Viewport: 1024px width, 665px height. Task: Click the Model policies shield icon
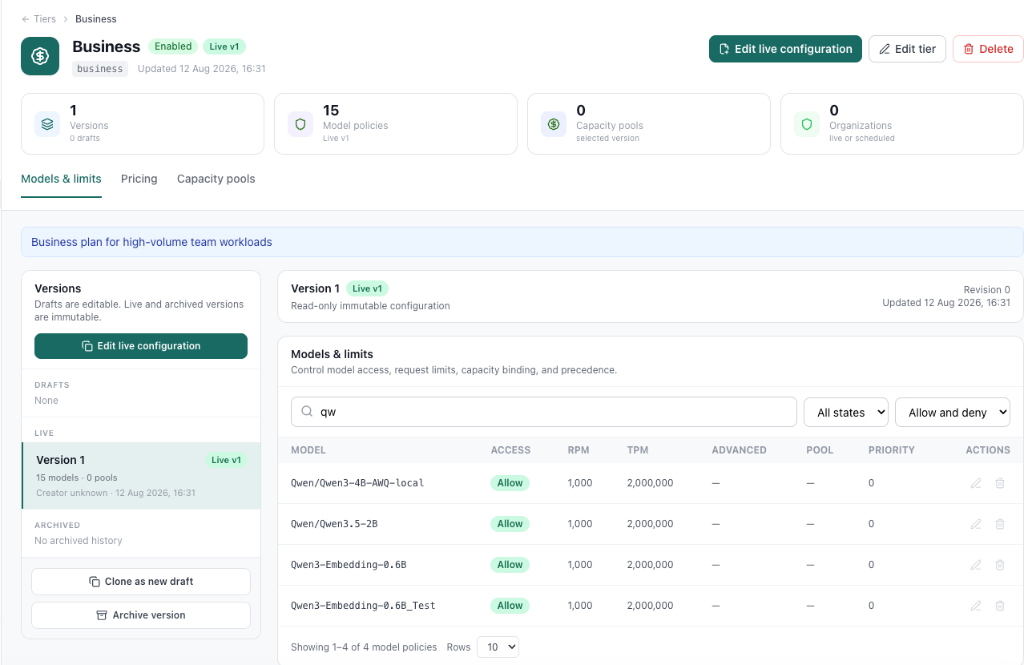(300, 124)
